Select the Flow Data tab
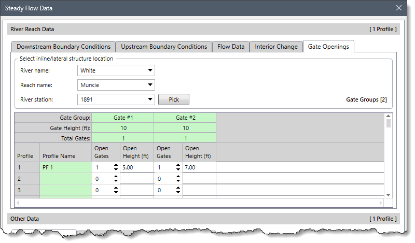 pyautogui.click(x=231, y=47)
